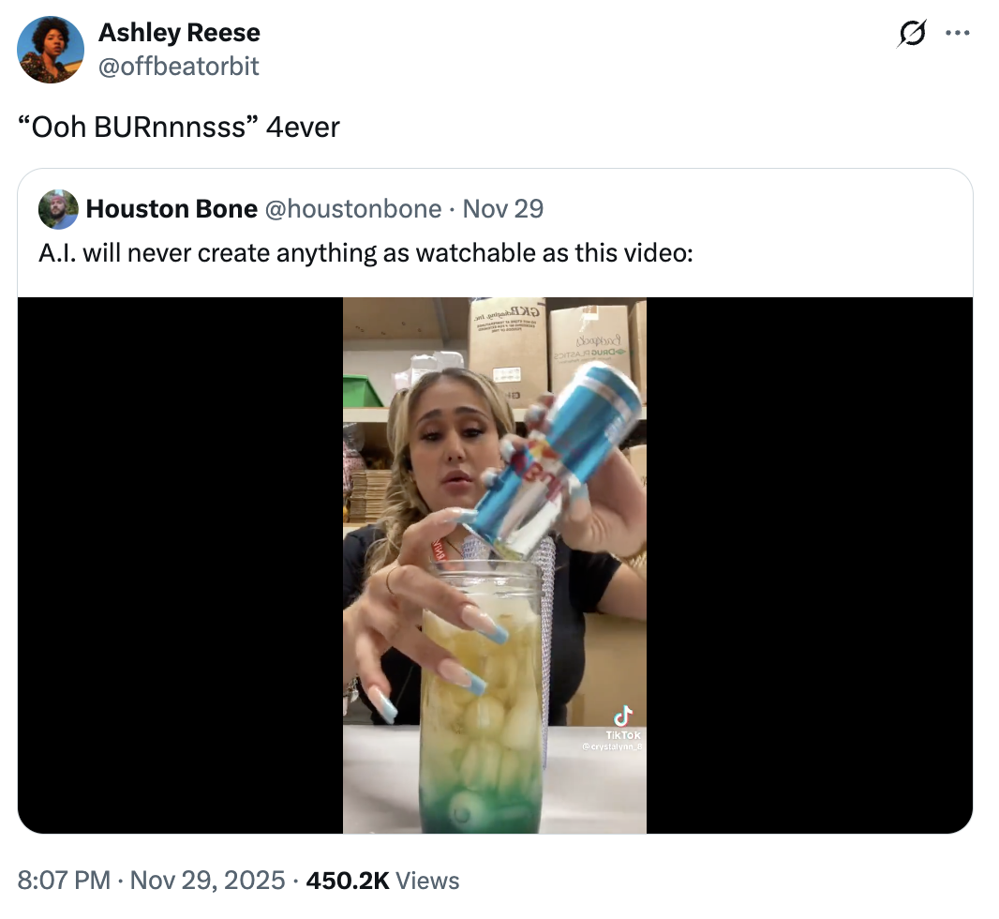Screen dimensions: 999x919
Task: Click the @houstonbone handle
Action: click(x=354, y=208)
